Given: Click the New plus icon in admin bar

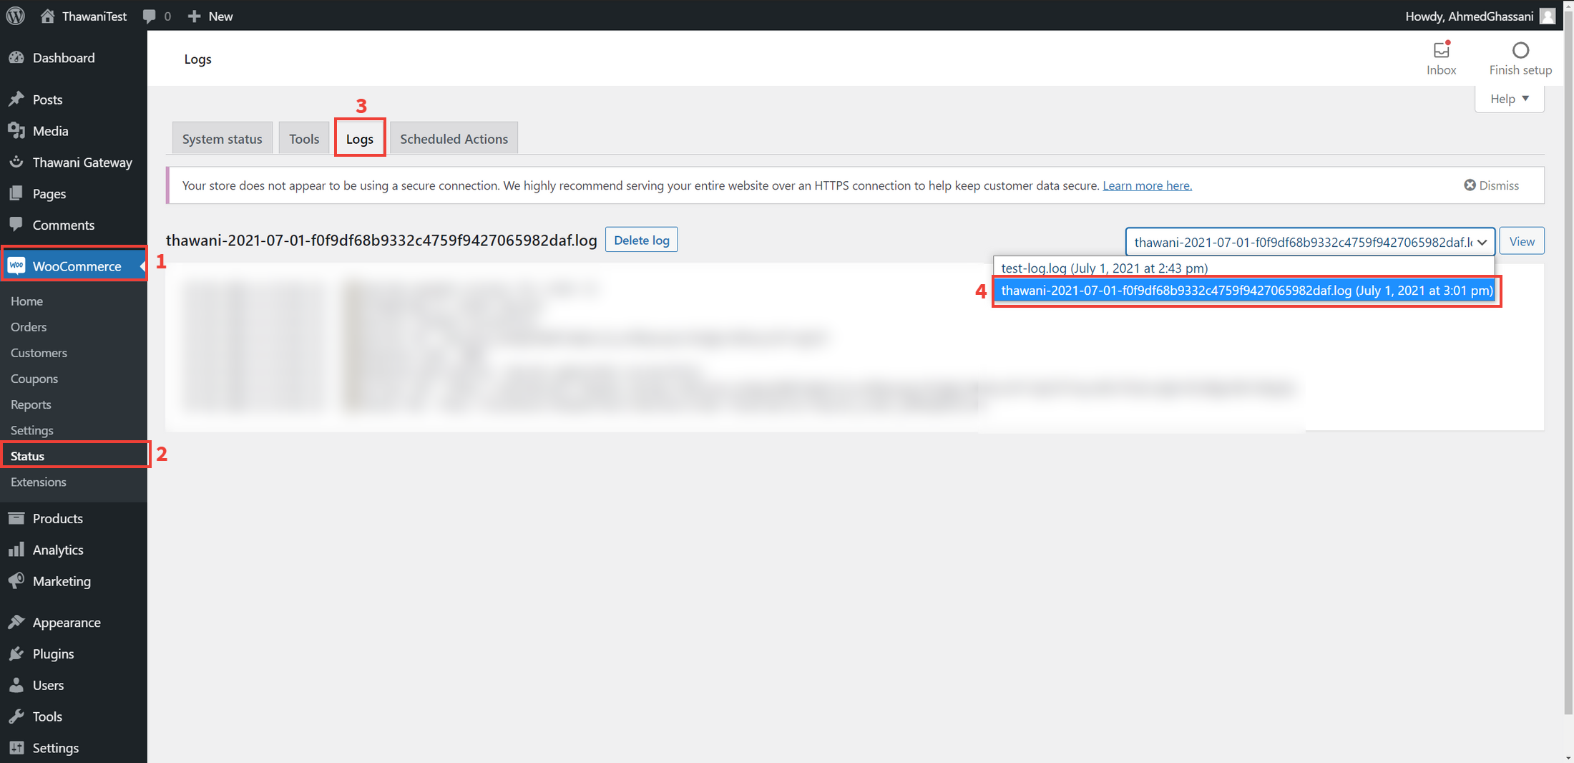Looking at the screenshot, I should click(194, 16).
